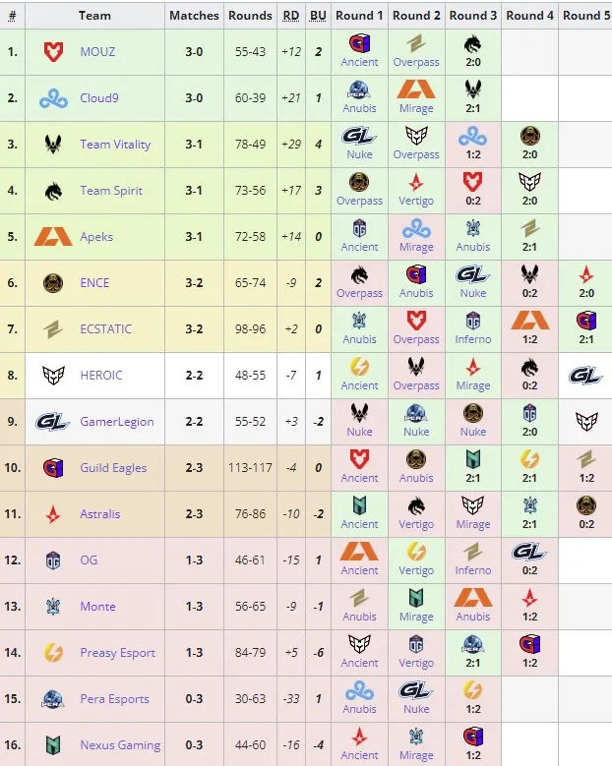This screenshot has height=766, width=612.
Task: Open the ENCE team link
Action: [94, 283]
